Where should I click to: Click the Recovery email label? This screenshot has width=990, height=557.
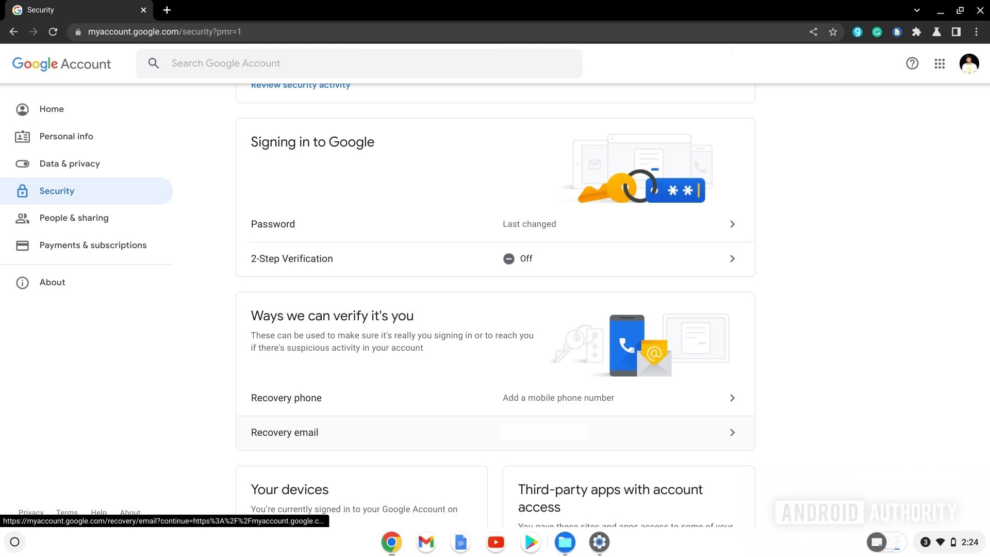click(285, 432)
